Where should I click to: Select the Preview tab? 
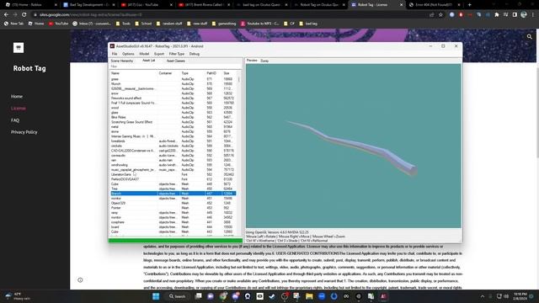click(x=252, y=61)
